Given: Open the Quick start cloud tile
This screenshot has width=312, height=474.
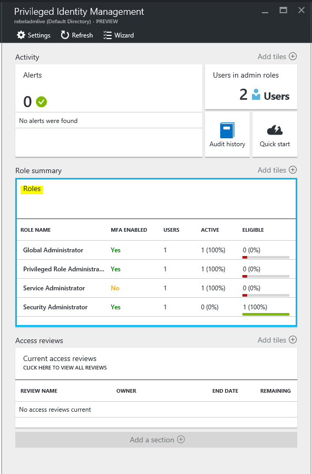Looking at the screenshot, I should (275, 135).
